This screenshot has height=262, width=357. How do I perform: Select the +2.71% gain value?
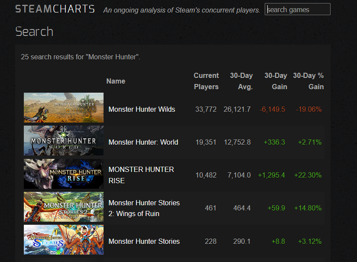[x=310, y=142]
